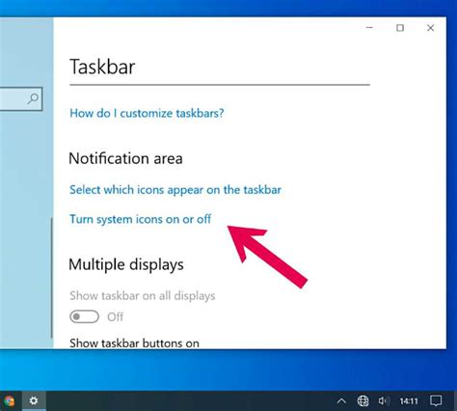Open 'Turn system icons on or off' link
The width and height of the screenshot is (457, 411).
(x=140, y=219)
